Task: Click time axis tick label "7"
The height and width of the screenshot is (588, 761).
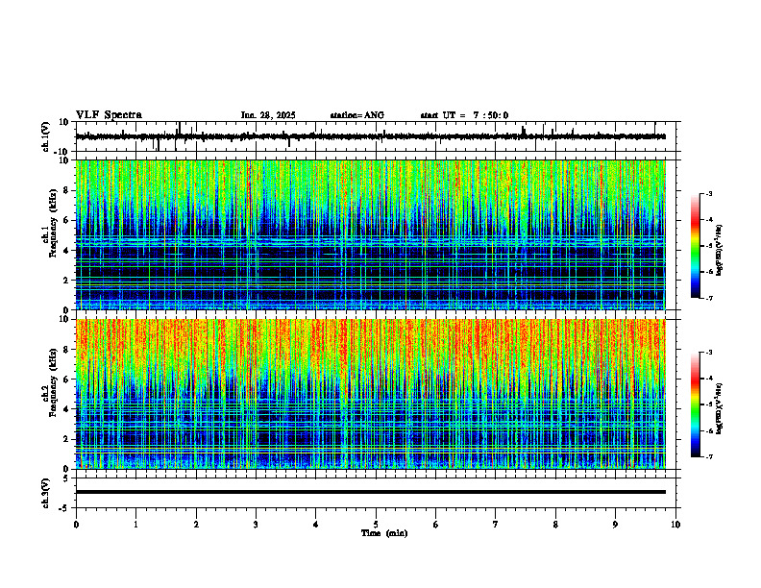Action: [x=496, y=525]
